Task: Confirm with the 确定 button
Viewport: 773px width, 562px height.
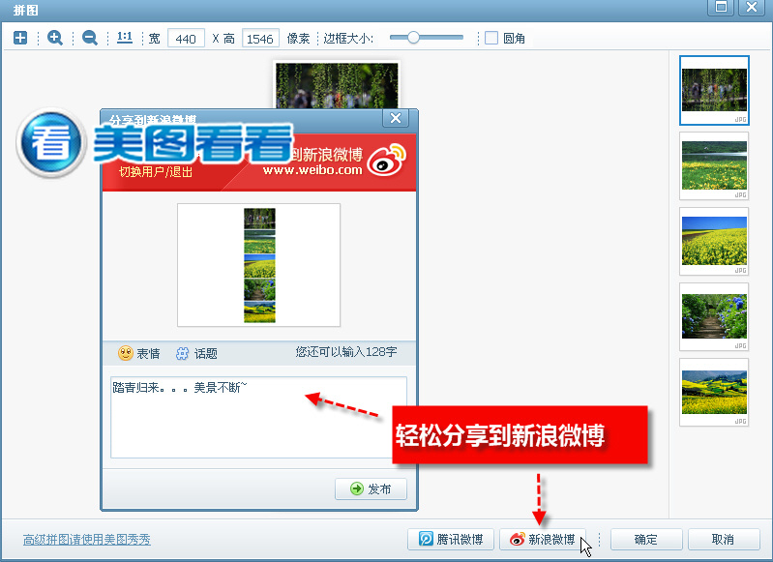Action: pos(646,540)
